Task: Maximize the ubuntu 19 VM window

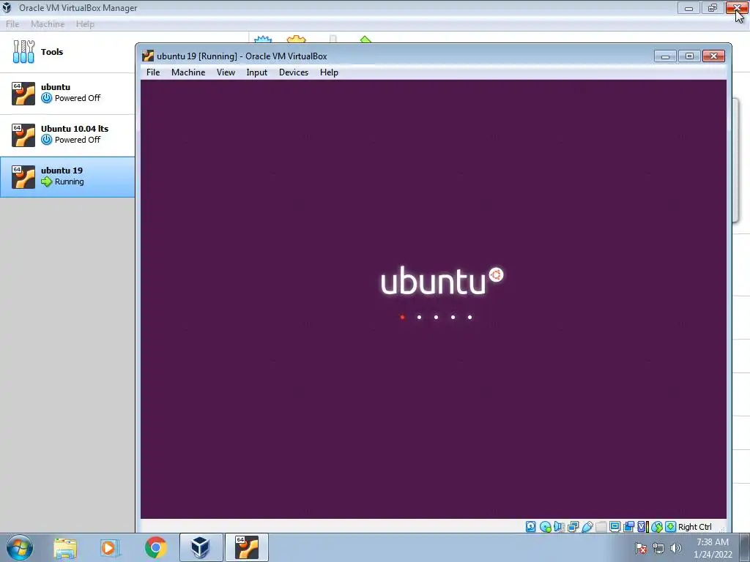Action: tap(689, 56)
